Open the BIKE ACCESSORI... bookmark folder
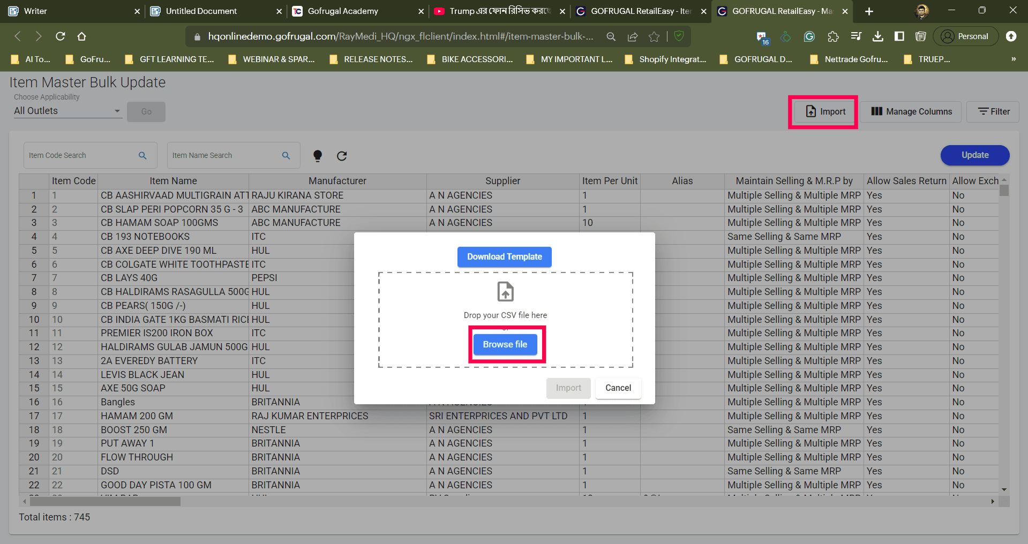This screenshot has height=544, width=1028. (x=470, y=59)
